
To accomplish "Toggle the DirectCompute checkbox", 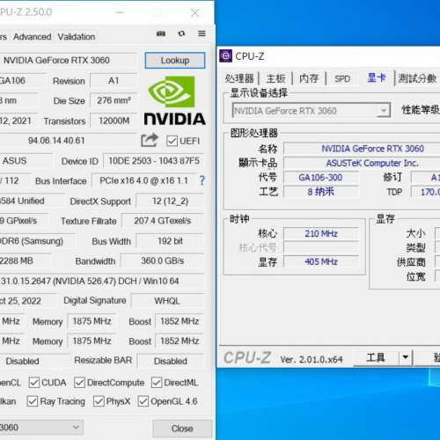I will point(79,383).
